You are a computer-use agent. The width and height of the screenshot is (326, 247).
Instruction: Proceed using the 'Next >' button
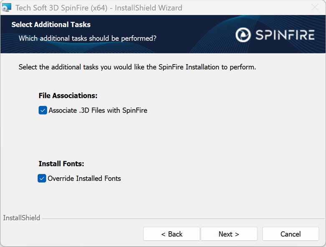coord(229,234)
